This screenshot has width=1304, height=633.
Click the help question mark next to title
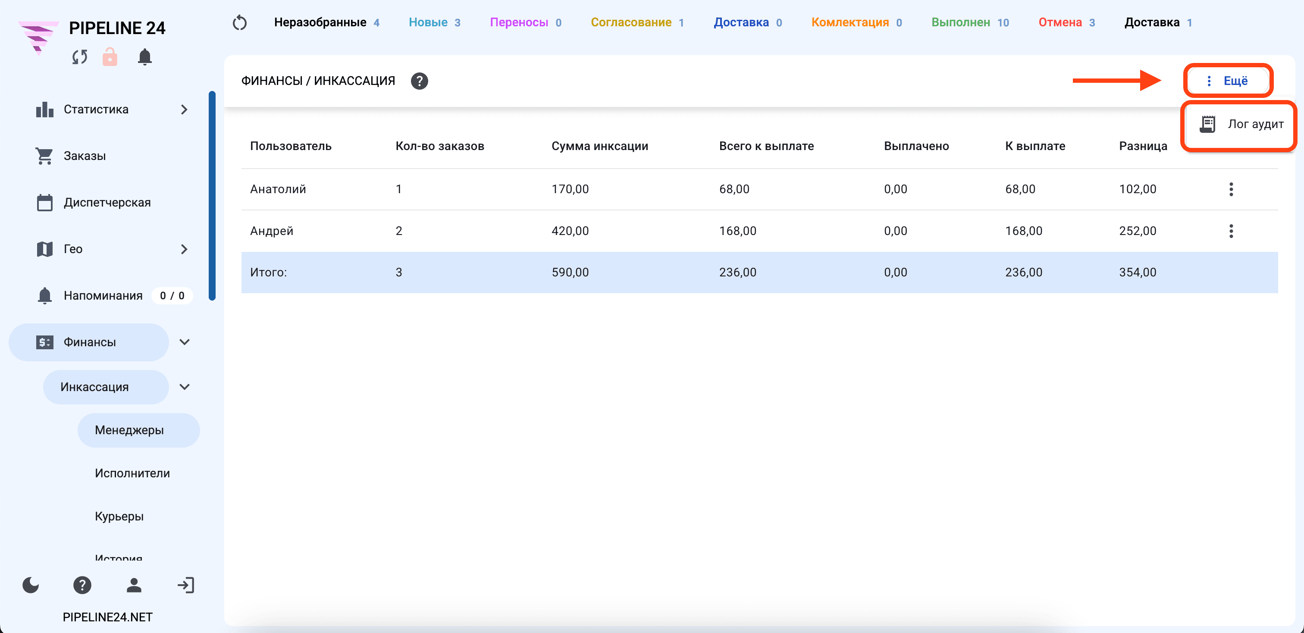click(x=419, y=81)
